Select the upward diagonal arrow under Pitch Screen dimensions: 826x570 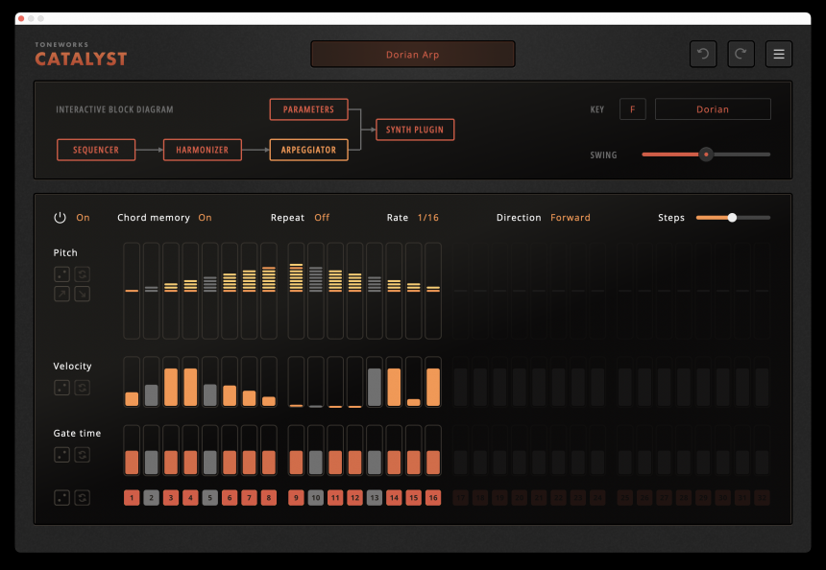[61, 294]
